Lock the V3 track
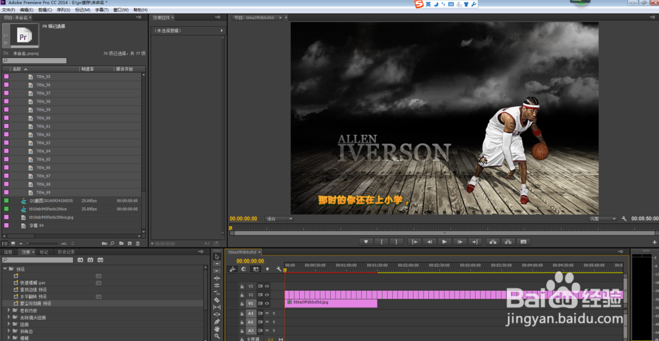This screenshot has height=341, width=659. tap(242, 286)
